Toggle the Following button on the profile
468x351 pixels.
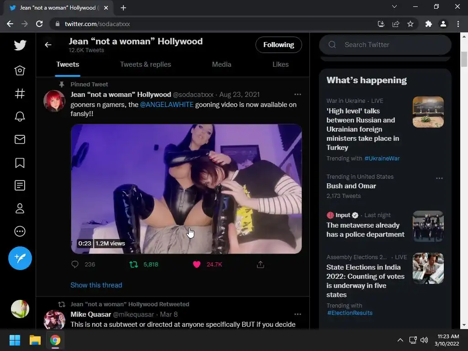278,45
